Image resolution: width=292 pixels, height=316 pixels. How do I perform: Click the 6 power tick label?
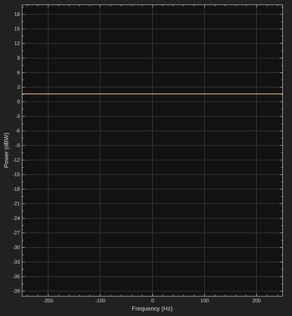19,72
